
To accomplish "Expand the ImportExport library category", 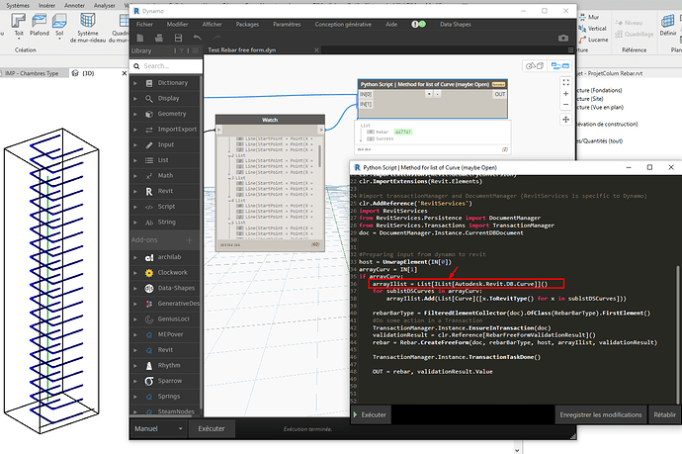I will coord(135,130).
